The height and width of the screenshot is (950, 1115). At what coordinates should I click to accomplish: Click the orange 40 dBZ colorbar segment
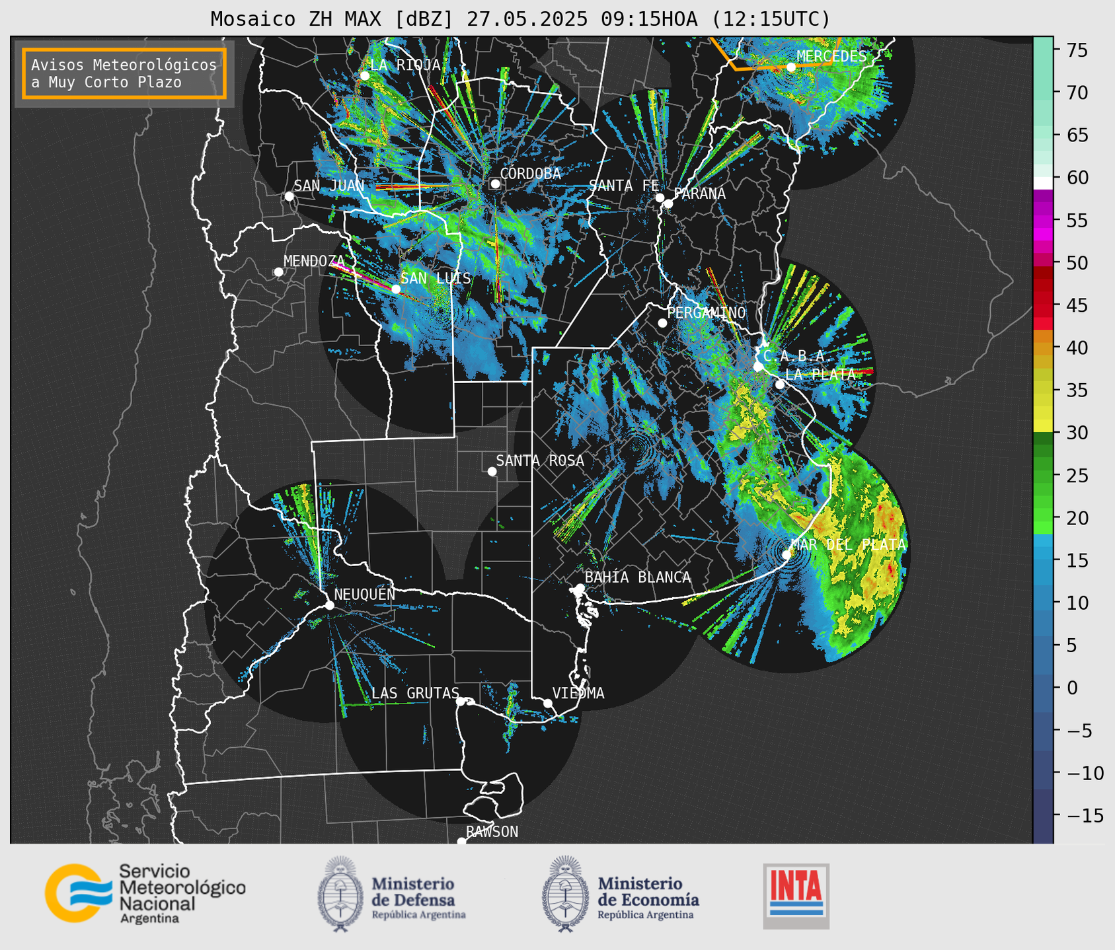click(1043, 347)
